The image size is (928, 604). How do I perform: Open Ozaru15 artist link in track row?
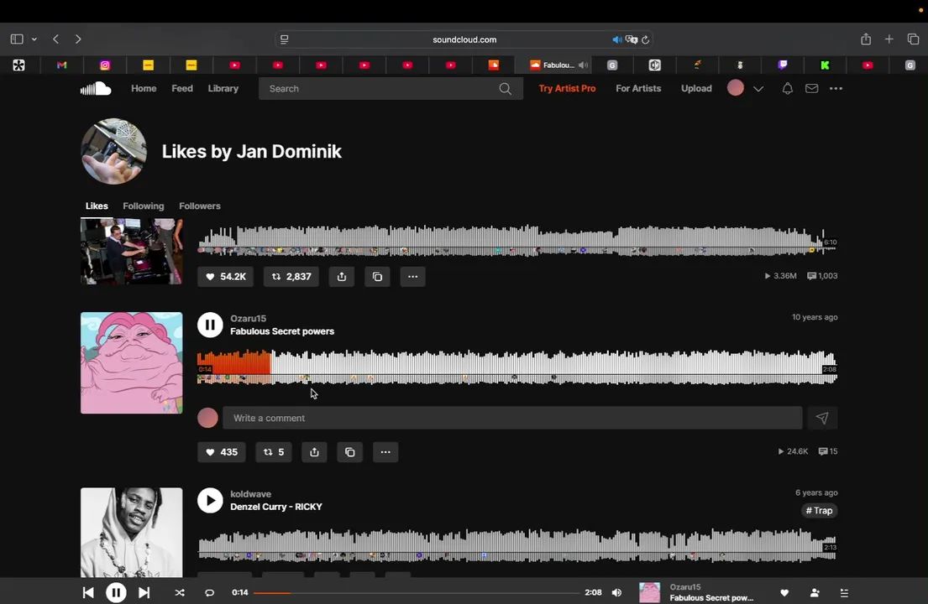pyautogui.click(x=248, y=319)
